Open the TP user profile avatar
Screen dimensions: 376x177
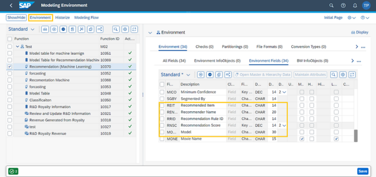coord(366,5)
